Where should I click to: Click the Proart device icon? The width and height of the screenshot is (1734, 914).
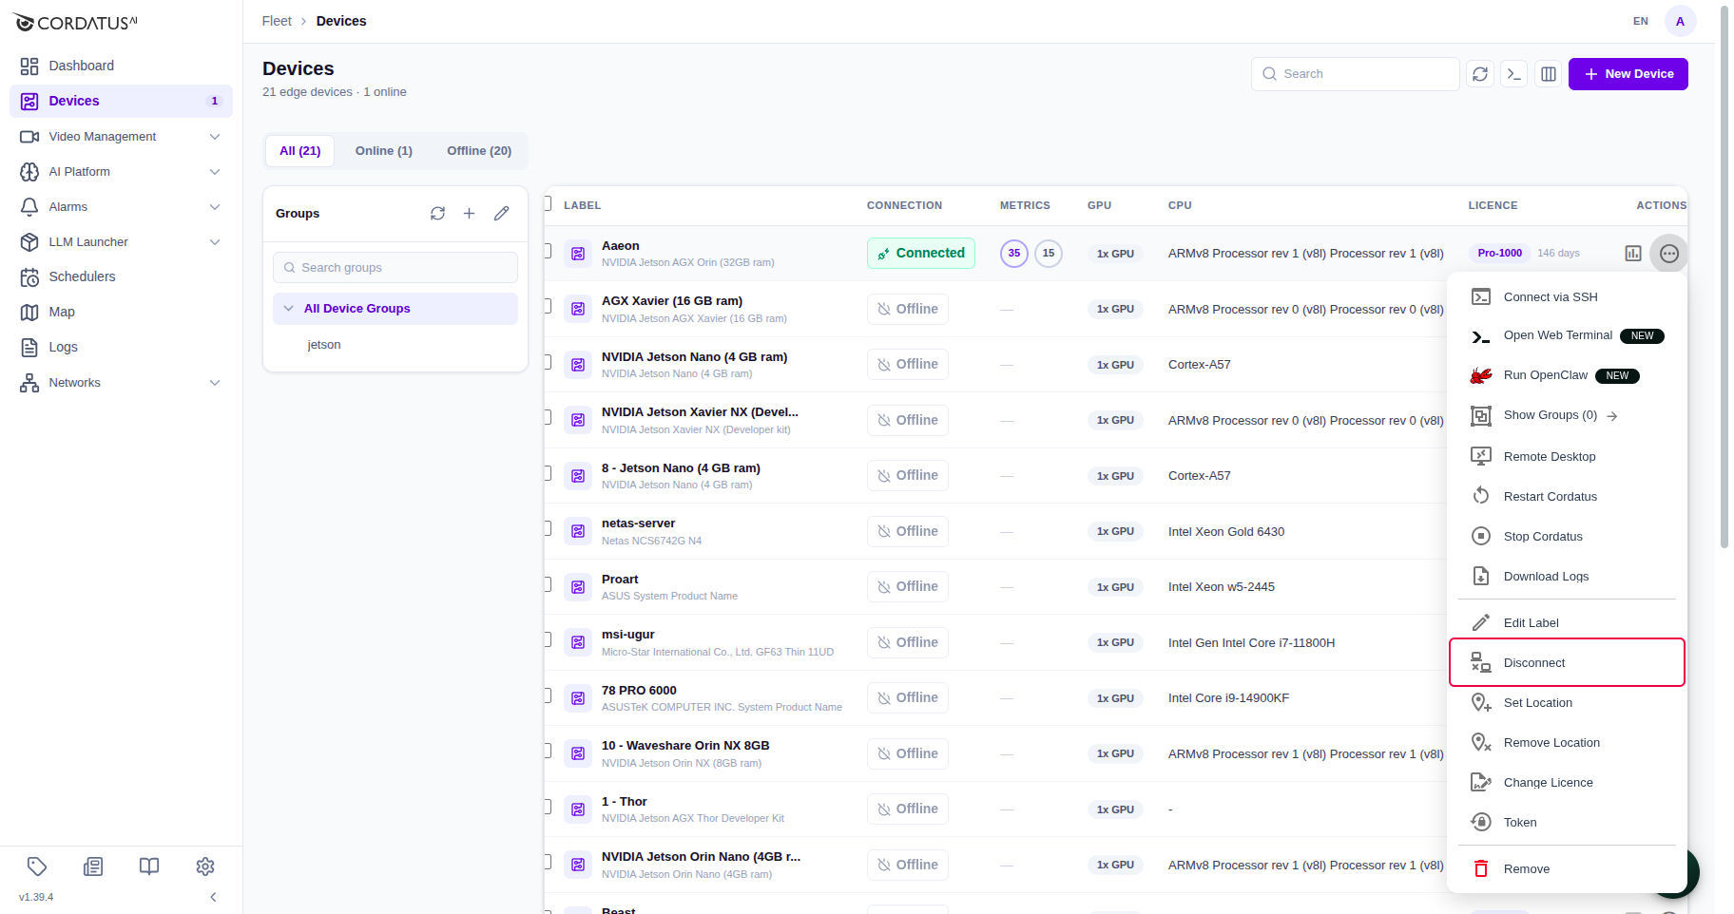click(x=578, y=587)
